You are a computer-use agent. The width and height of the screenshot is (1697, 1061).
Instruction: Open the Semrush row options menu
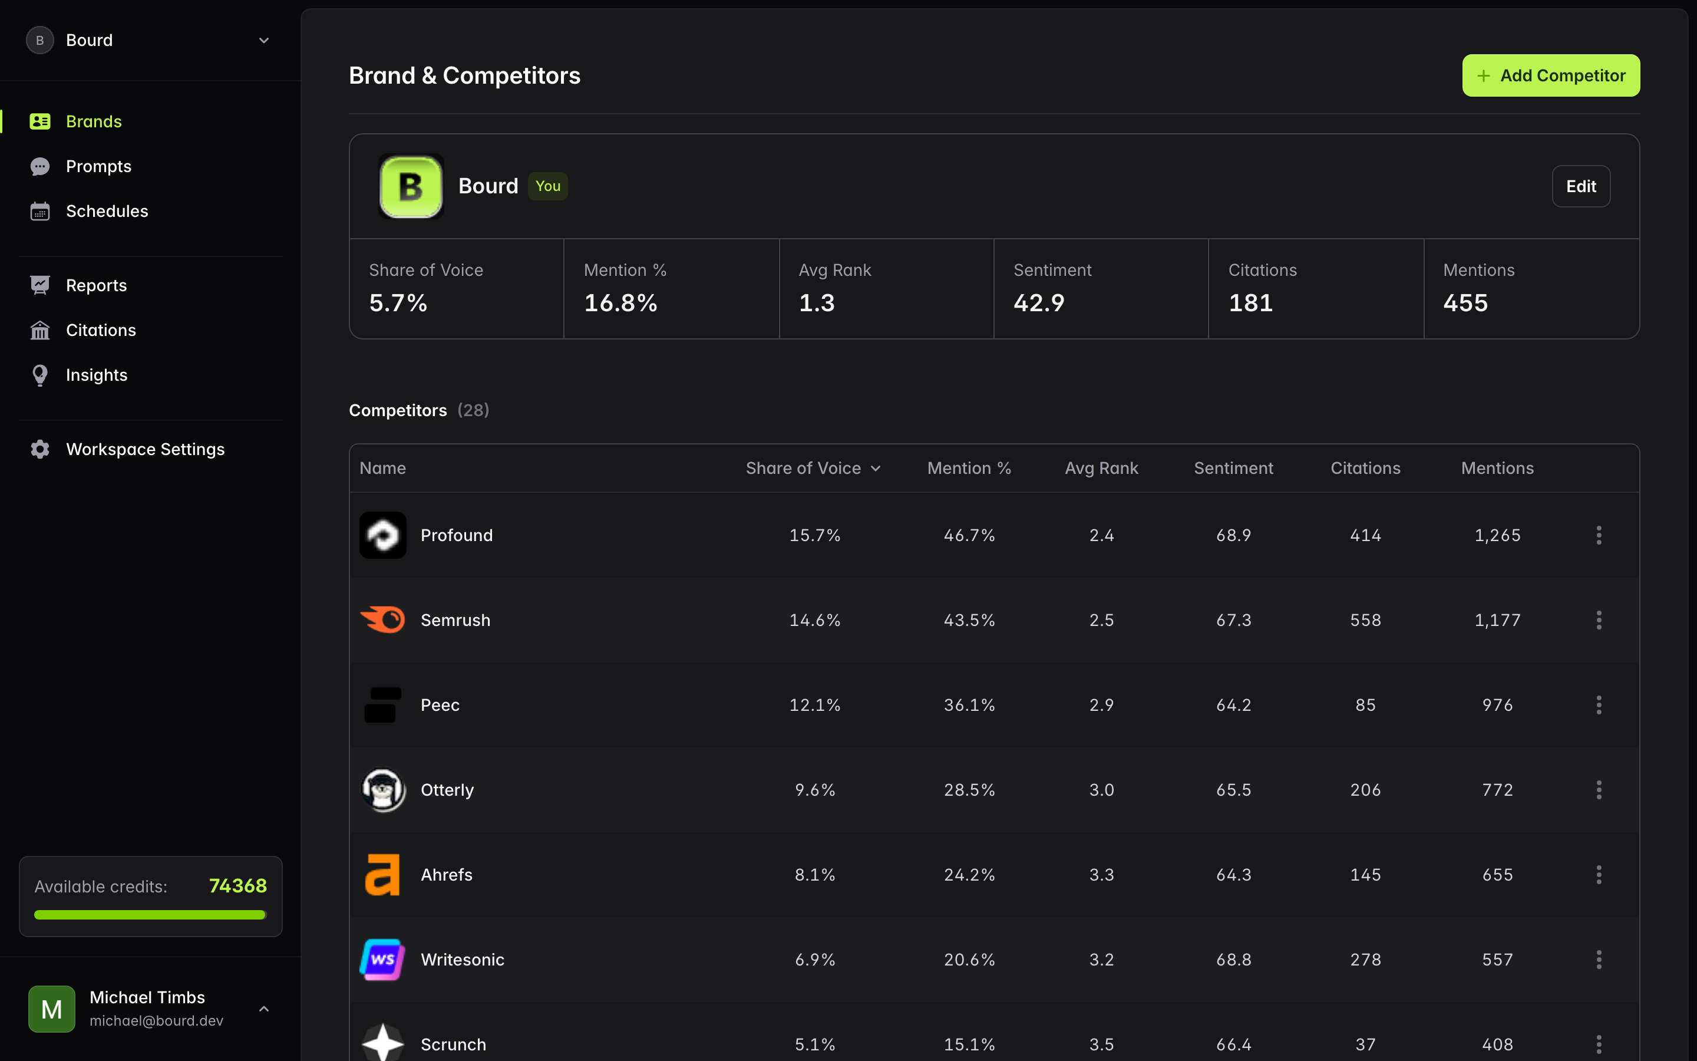click(x=1599, y=620)
